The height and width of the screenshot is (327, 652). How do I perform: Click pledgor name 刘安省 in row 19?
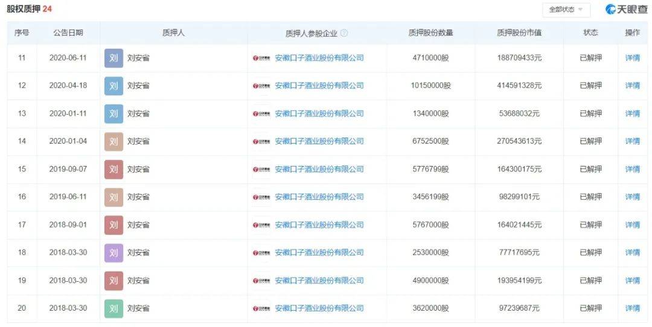point(138,281)
